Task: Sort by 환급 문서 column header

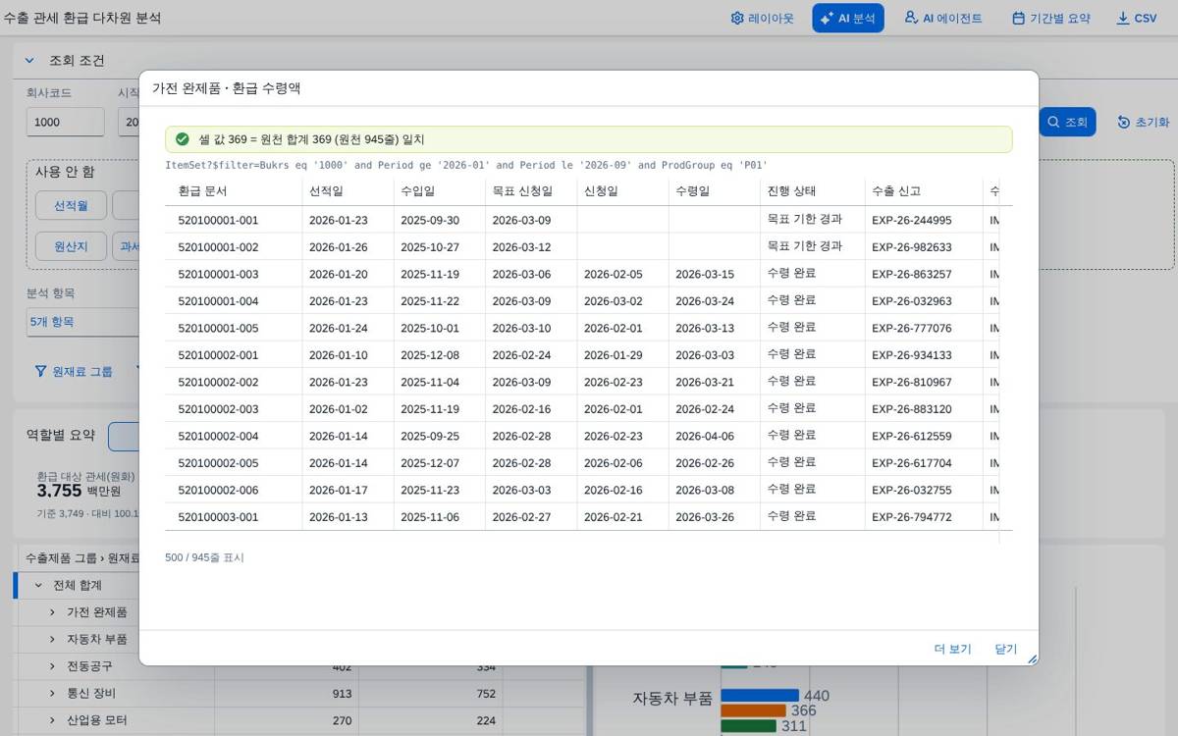Action: 234,191
